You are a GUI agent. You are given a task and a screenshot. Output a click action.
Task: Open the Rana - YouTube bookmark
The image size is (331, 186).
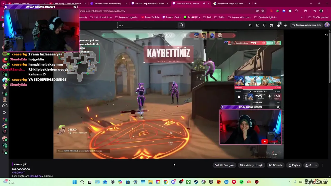tap(150, 17)
